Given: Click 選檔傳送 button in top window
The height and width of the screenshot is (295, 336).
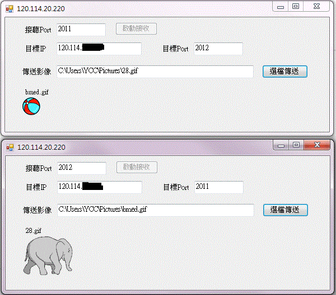Looking at the screenshot, I should tap(285, 72).
